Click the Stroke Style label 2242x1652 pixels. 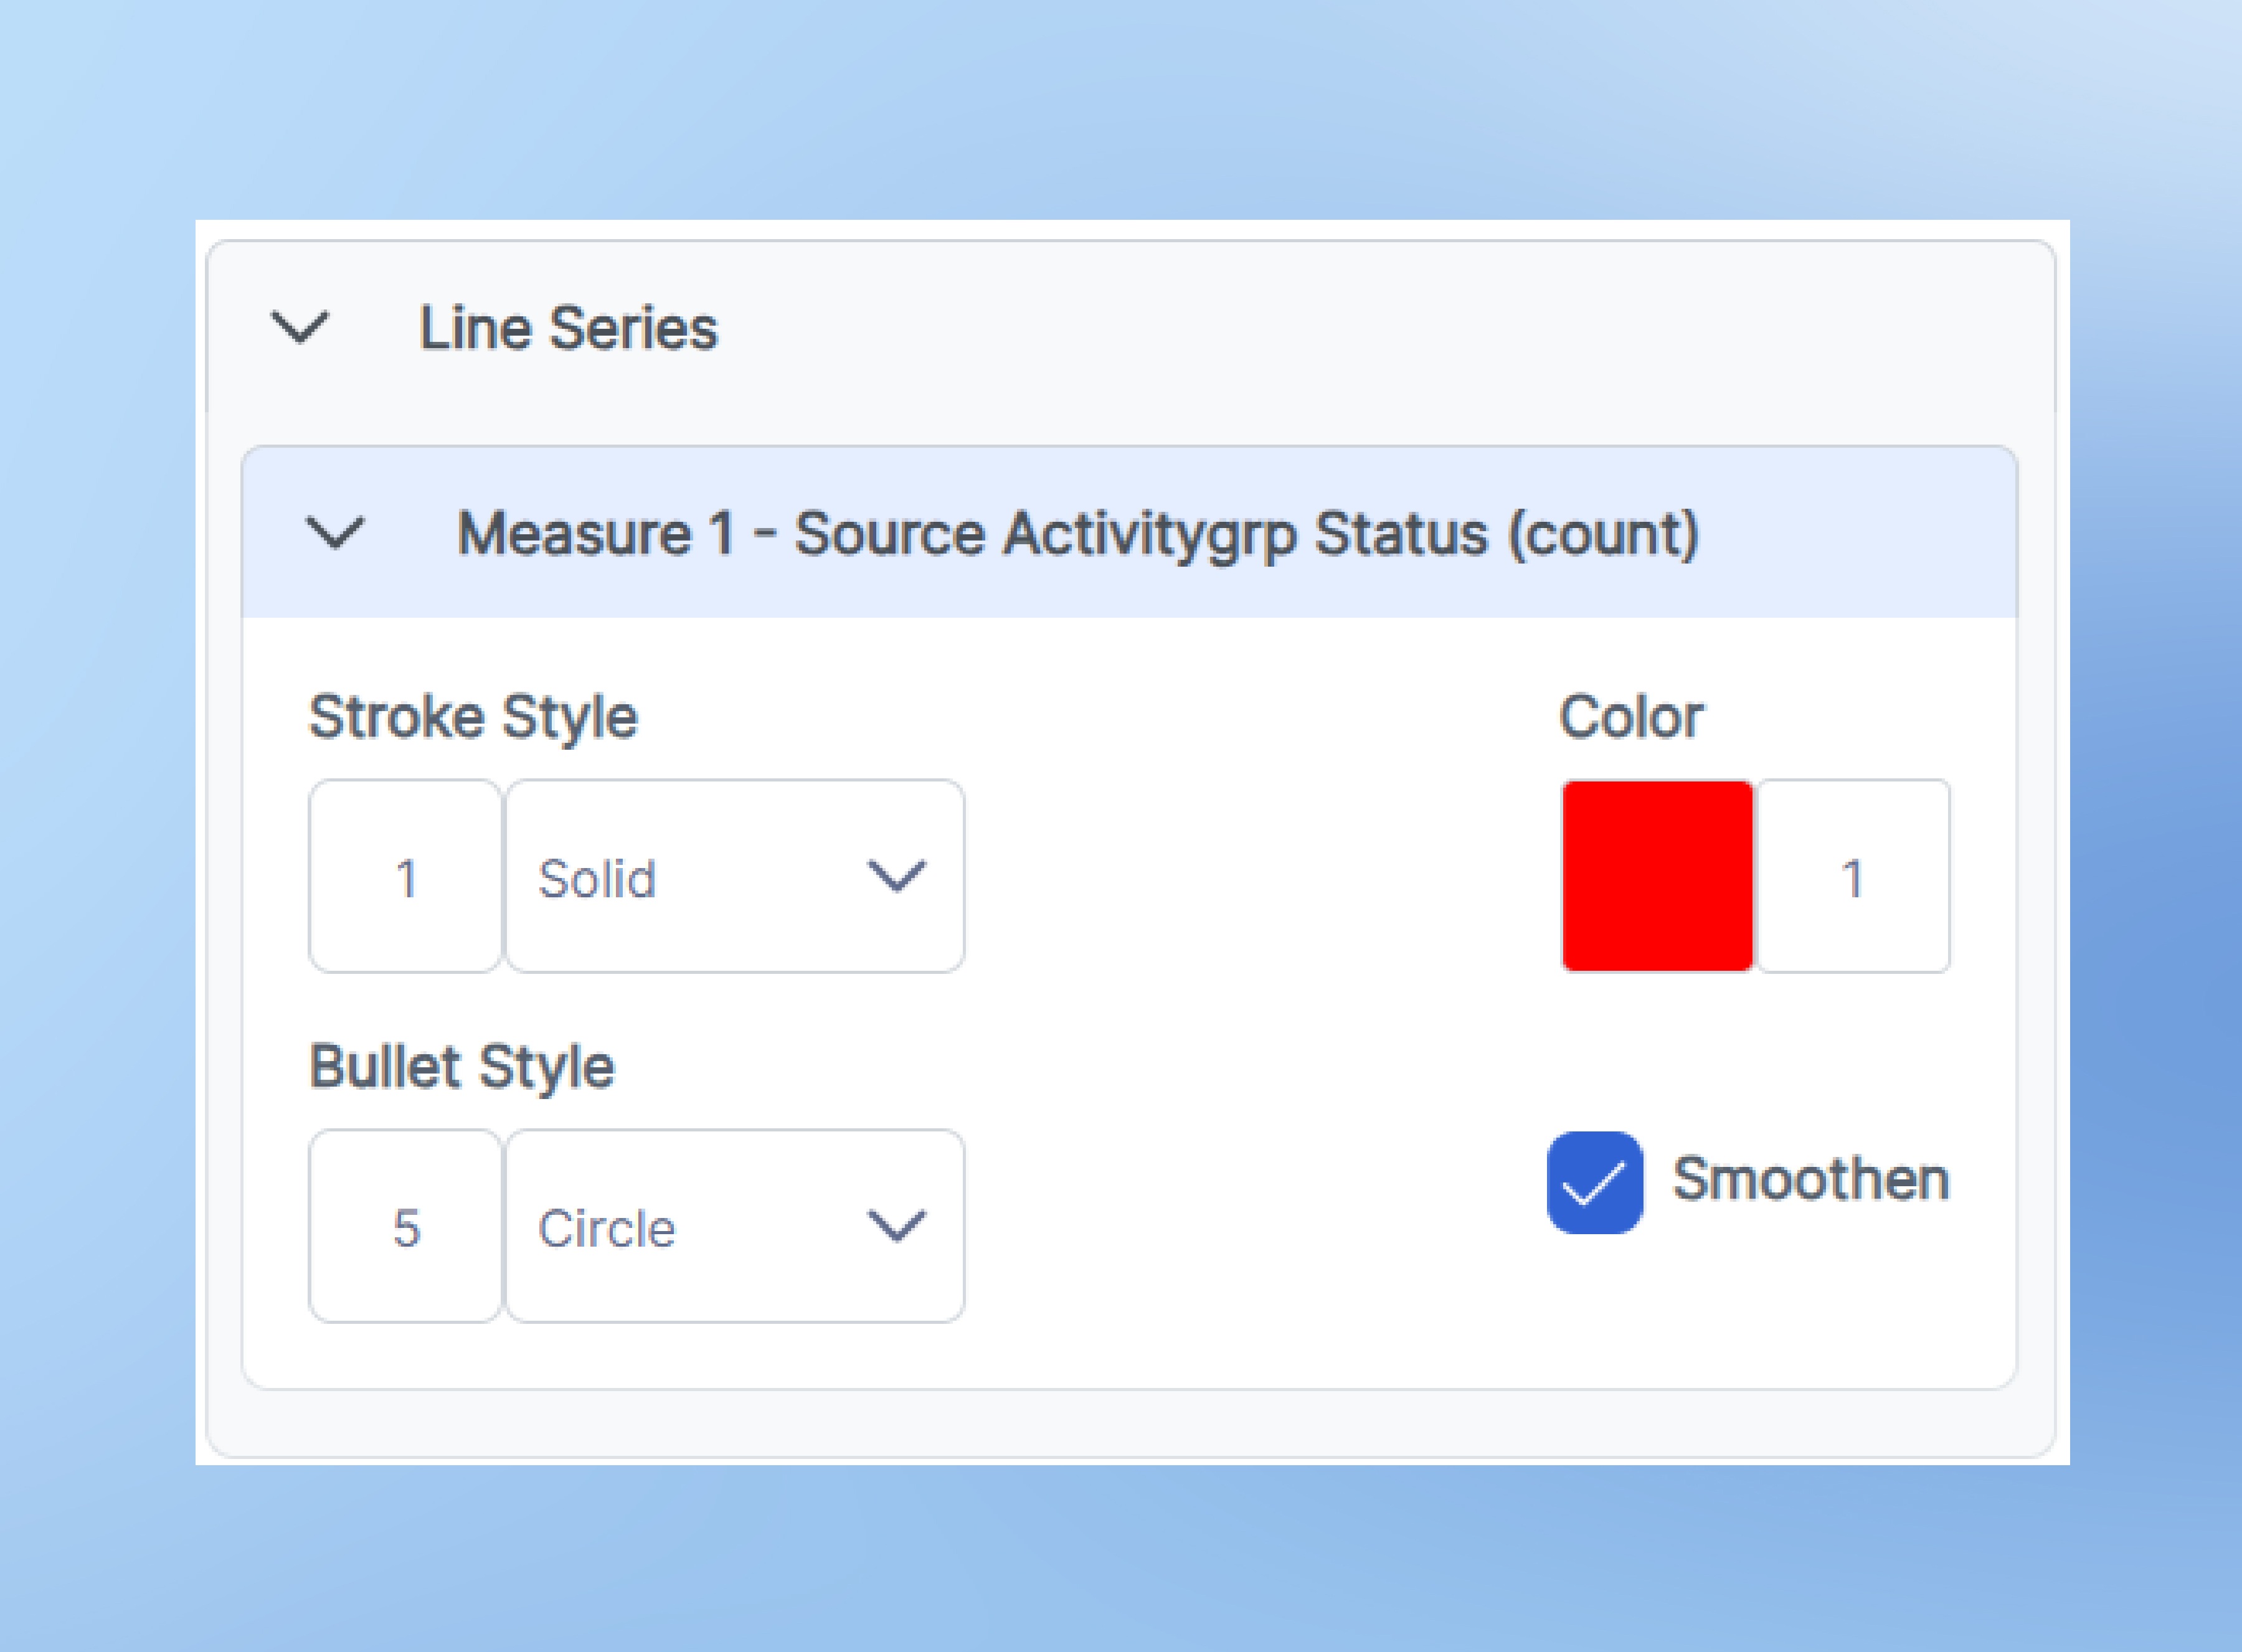[473, 717]
